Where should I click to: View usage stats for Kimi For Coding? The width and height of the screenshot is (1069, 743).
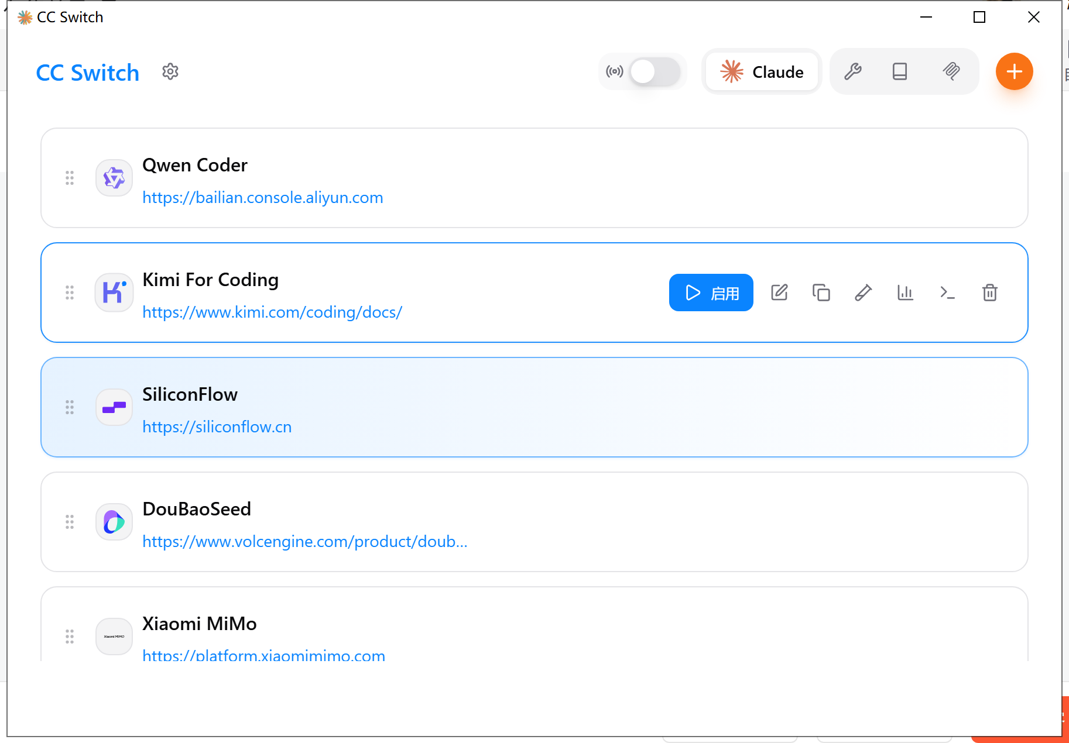906,293
